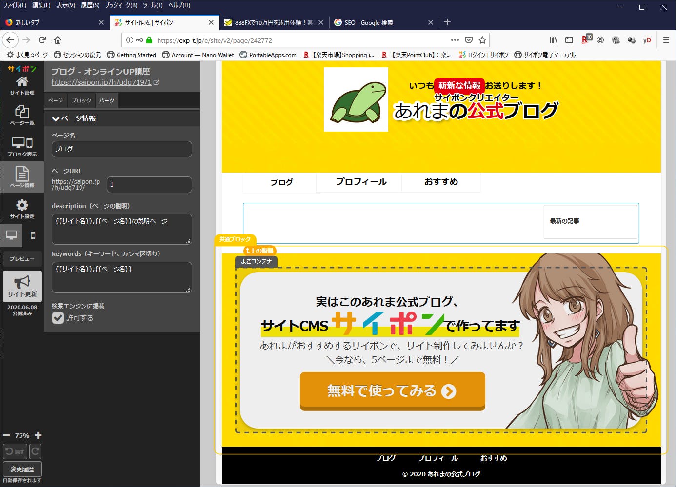Viewport: 676px width, 487px height.
Task: Open 変更履歴 change history
Action: click(22, 469)
